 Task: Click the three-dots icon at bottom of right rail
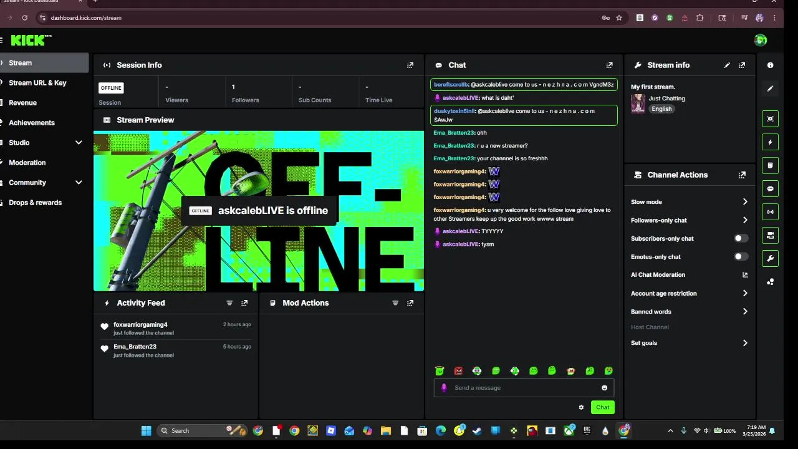(x=771, y=282)
